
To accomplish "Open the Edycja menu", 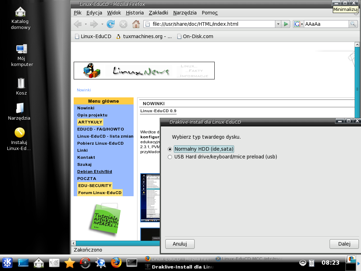I will [94, 13].
